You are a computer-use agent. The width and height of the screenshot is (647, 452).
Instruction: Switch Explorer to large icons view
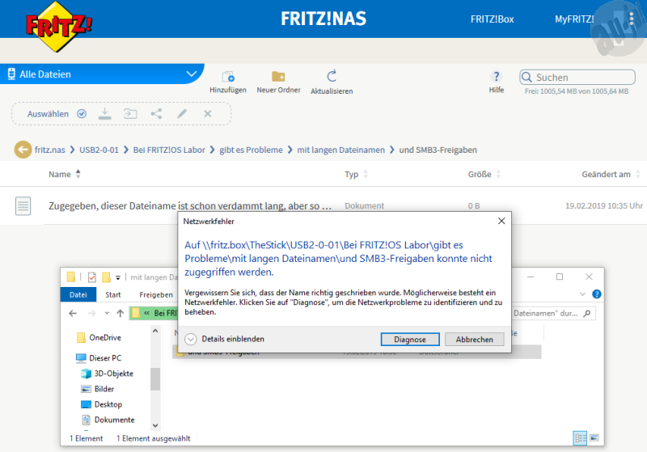594,437
